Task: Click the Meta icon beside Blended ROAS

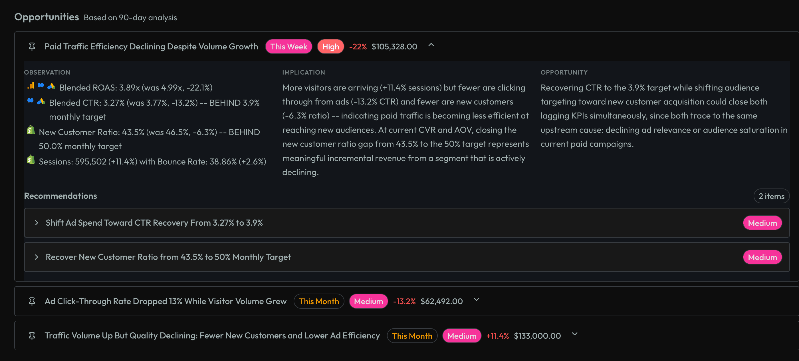Action: [41, 85]
